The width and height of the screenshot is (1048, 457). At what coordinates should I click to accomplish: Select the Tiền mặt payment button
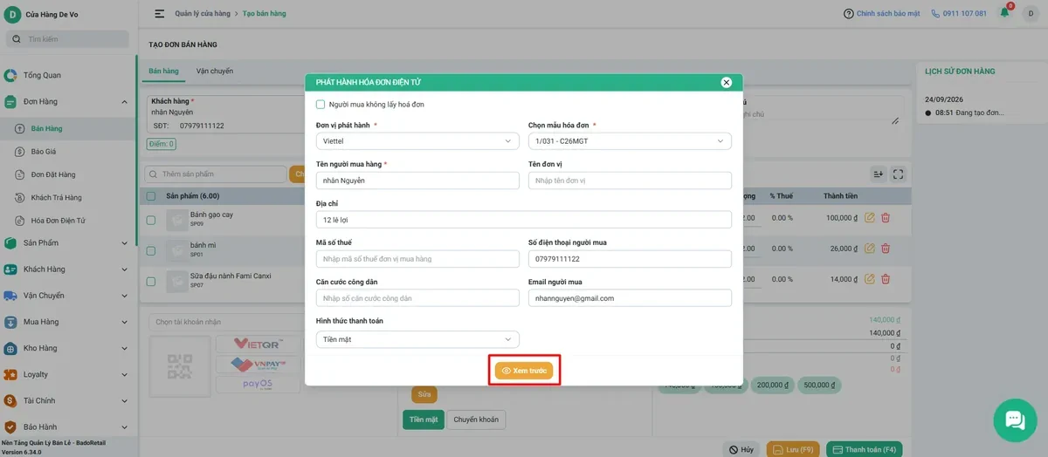[424, 419]
